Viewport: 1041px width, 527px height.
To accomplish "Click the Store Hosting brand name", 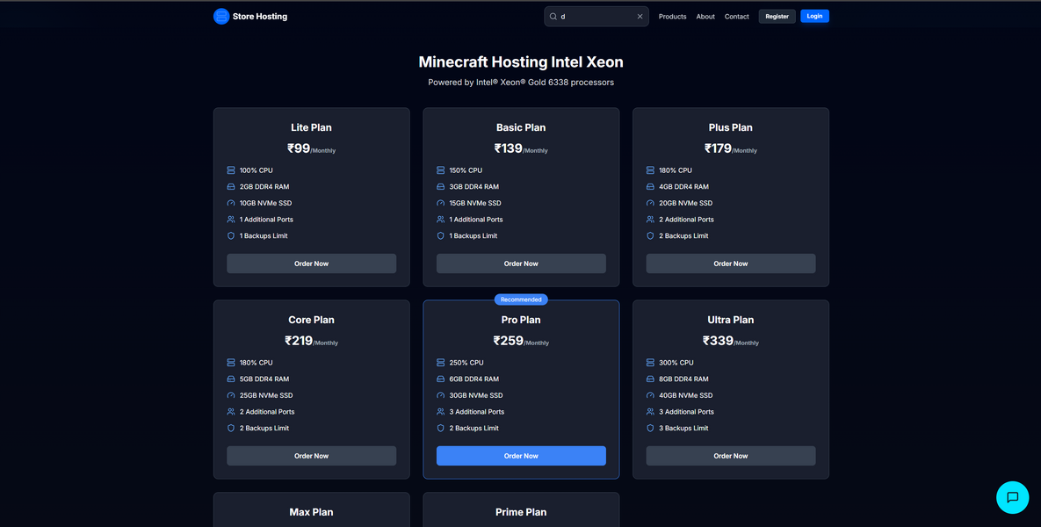I will 260,17.
